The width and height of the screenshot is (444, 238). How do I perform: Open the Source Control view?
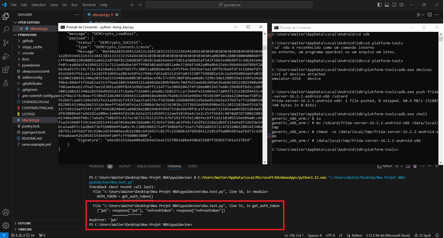(6, 43)
